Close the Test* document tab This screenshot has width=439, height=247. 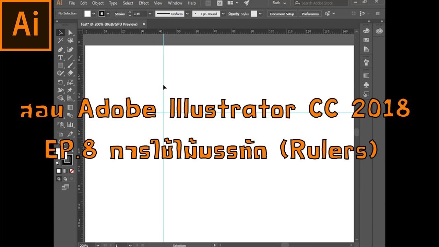(144, 24)
